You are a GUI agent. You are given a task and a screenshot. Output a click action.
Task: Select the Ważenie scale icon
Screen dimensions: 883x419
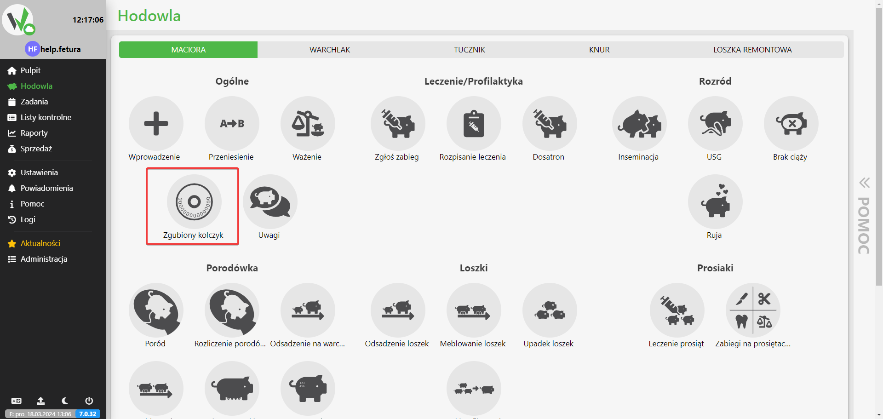307,124
